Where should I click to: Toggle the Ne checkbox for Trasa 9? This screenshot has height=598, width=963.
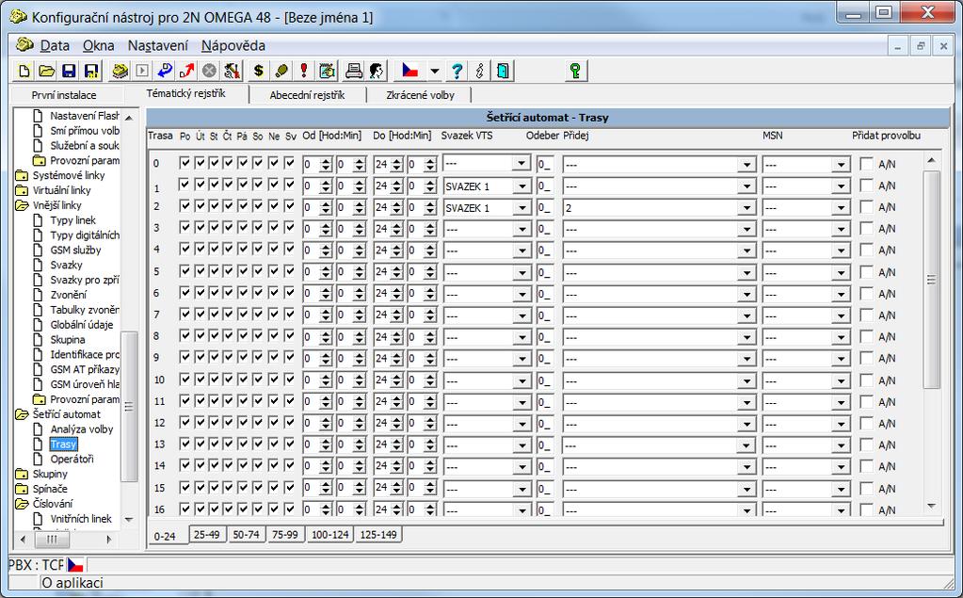tap(274, 357)
